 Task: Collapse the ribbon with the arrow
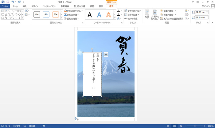[x=213, y=23]
